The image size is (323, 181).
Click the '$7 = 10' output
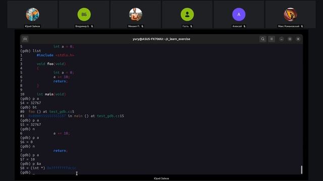click(28, 159)
